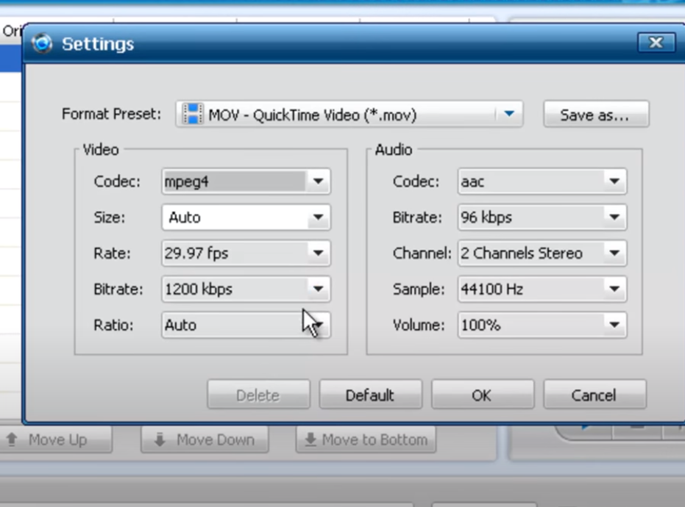This screenshot has height=507, width=685.
Task: Cancel the Settings dialog
Action: click(x=595, y=395)
